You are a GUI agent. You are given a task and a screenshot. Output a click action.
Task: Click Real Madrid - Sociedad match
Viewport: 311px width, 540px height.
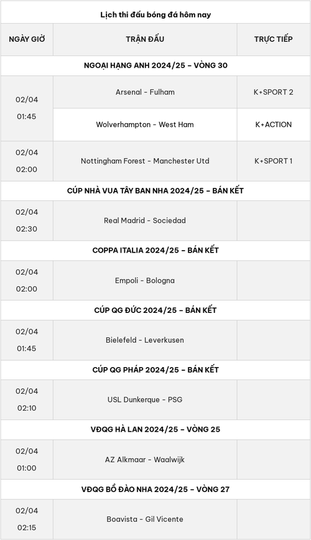point(145,220)
